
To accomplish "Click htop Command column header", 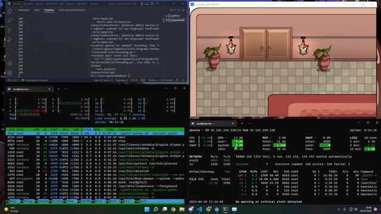I will (x=124, y=130).
